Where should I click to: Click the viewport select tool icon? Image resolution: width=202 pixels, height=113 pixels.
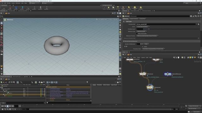pyautogui.click(x=2, y=20)
